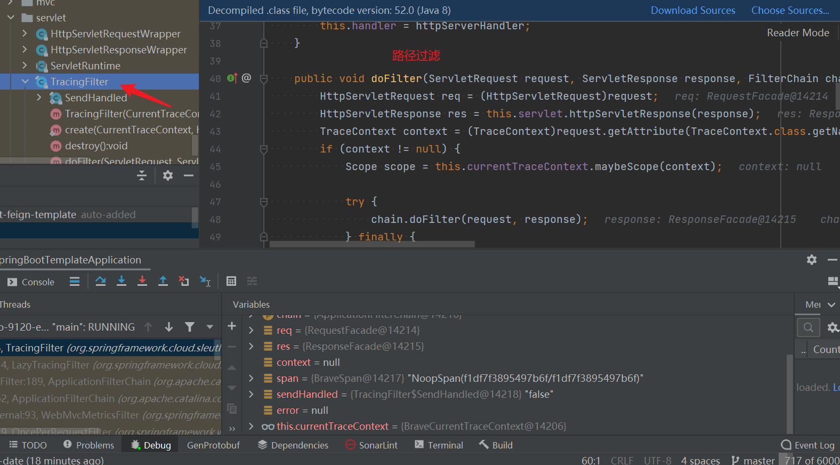Click the Memory panel search icon

tap(809, 327)
